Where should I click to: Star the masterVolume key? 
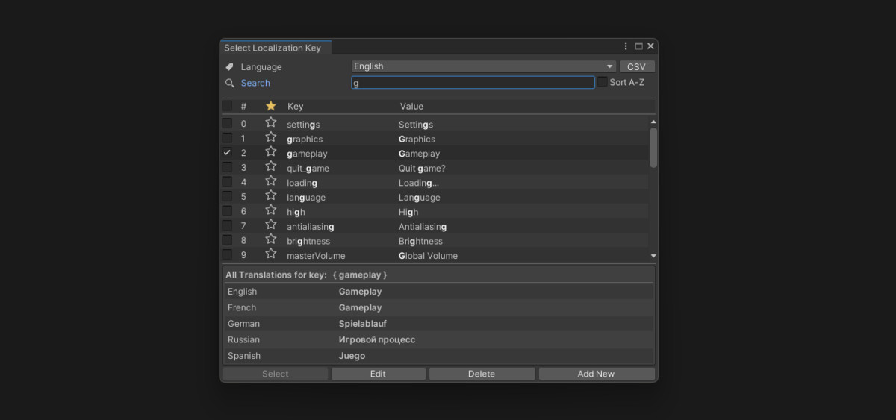click(x=271, y=254)
